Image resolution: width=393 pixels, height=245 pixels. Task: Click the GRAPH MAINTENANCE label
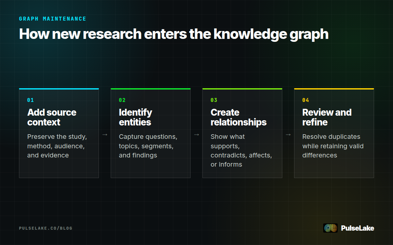[x=53, y=19]
